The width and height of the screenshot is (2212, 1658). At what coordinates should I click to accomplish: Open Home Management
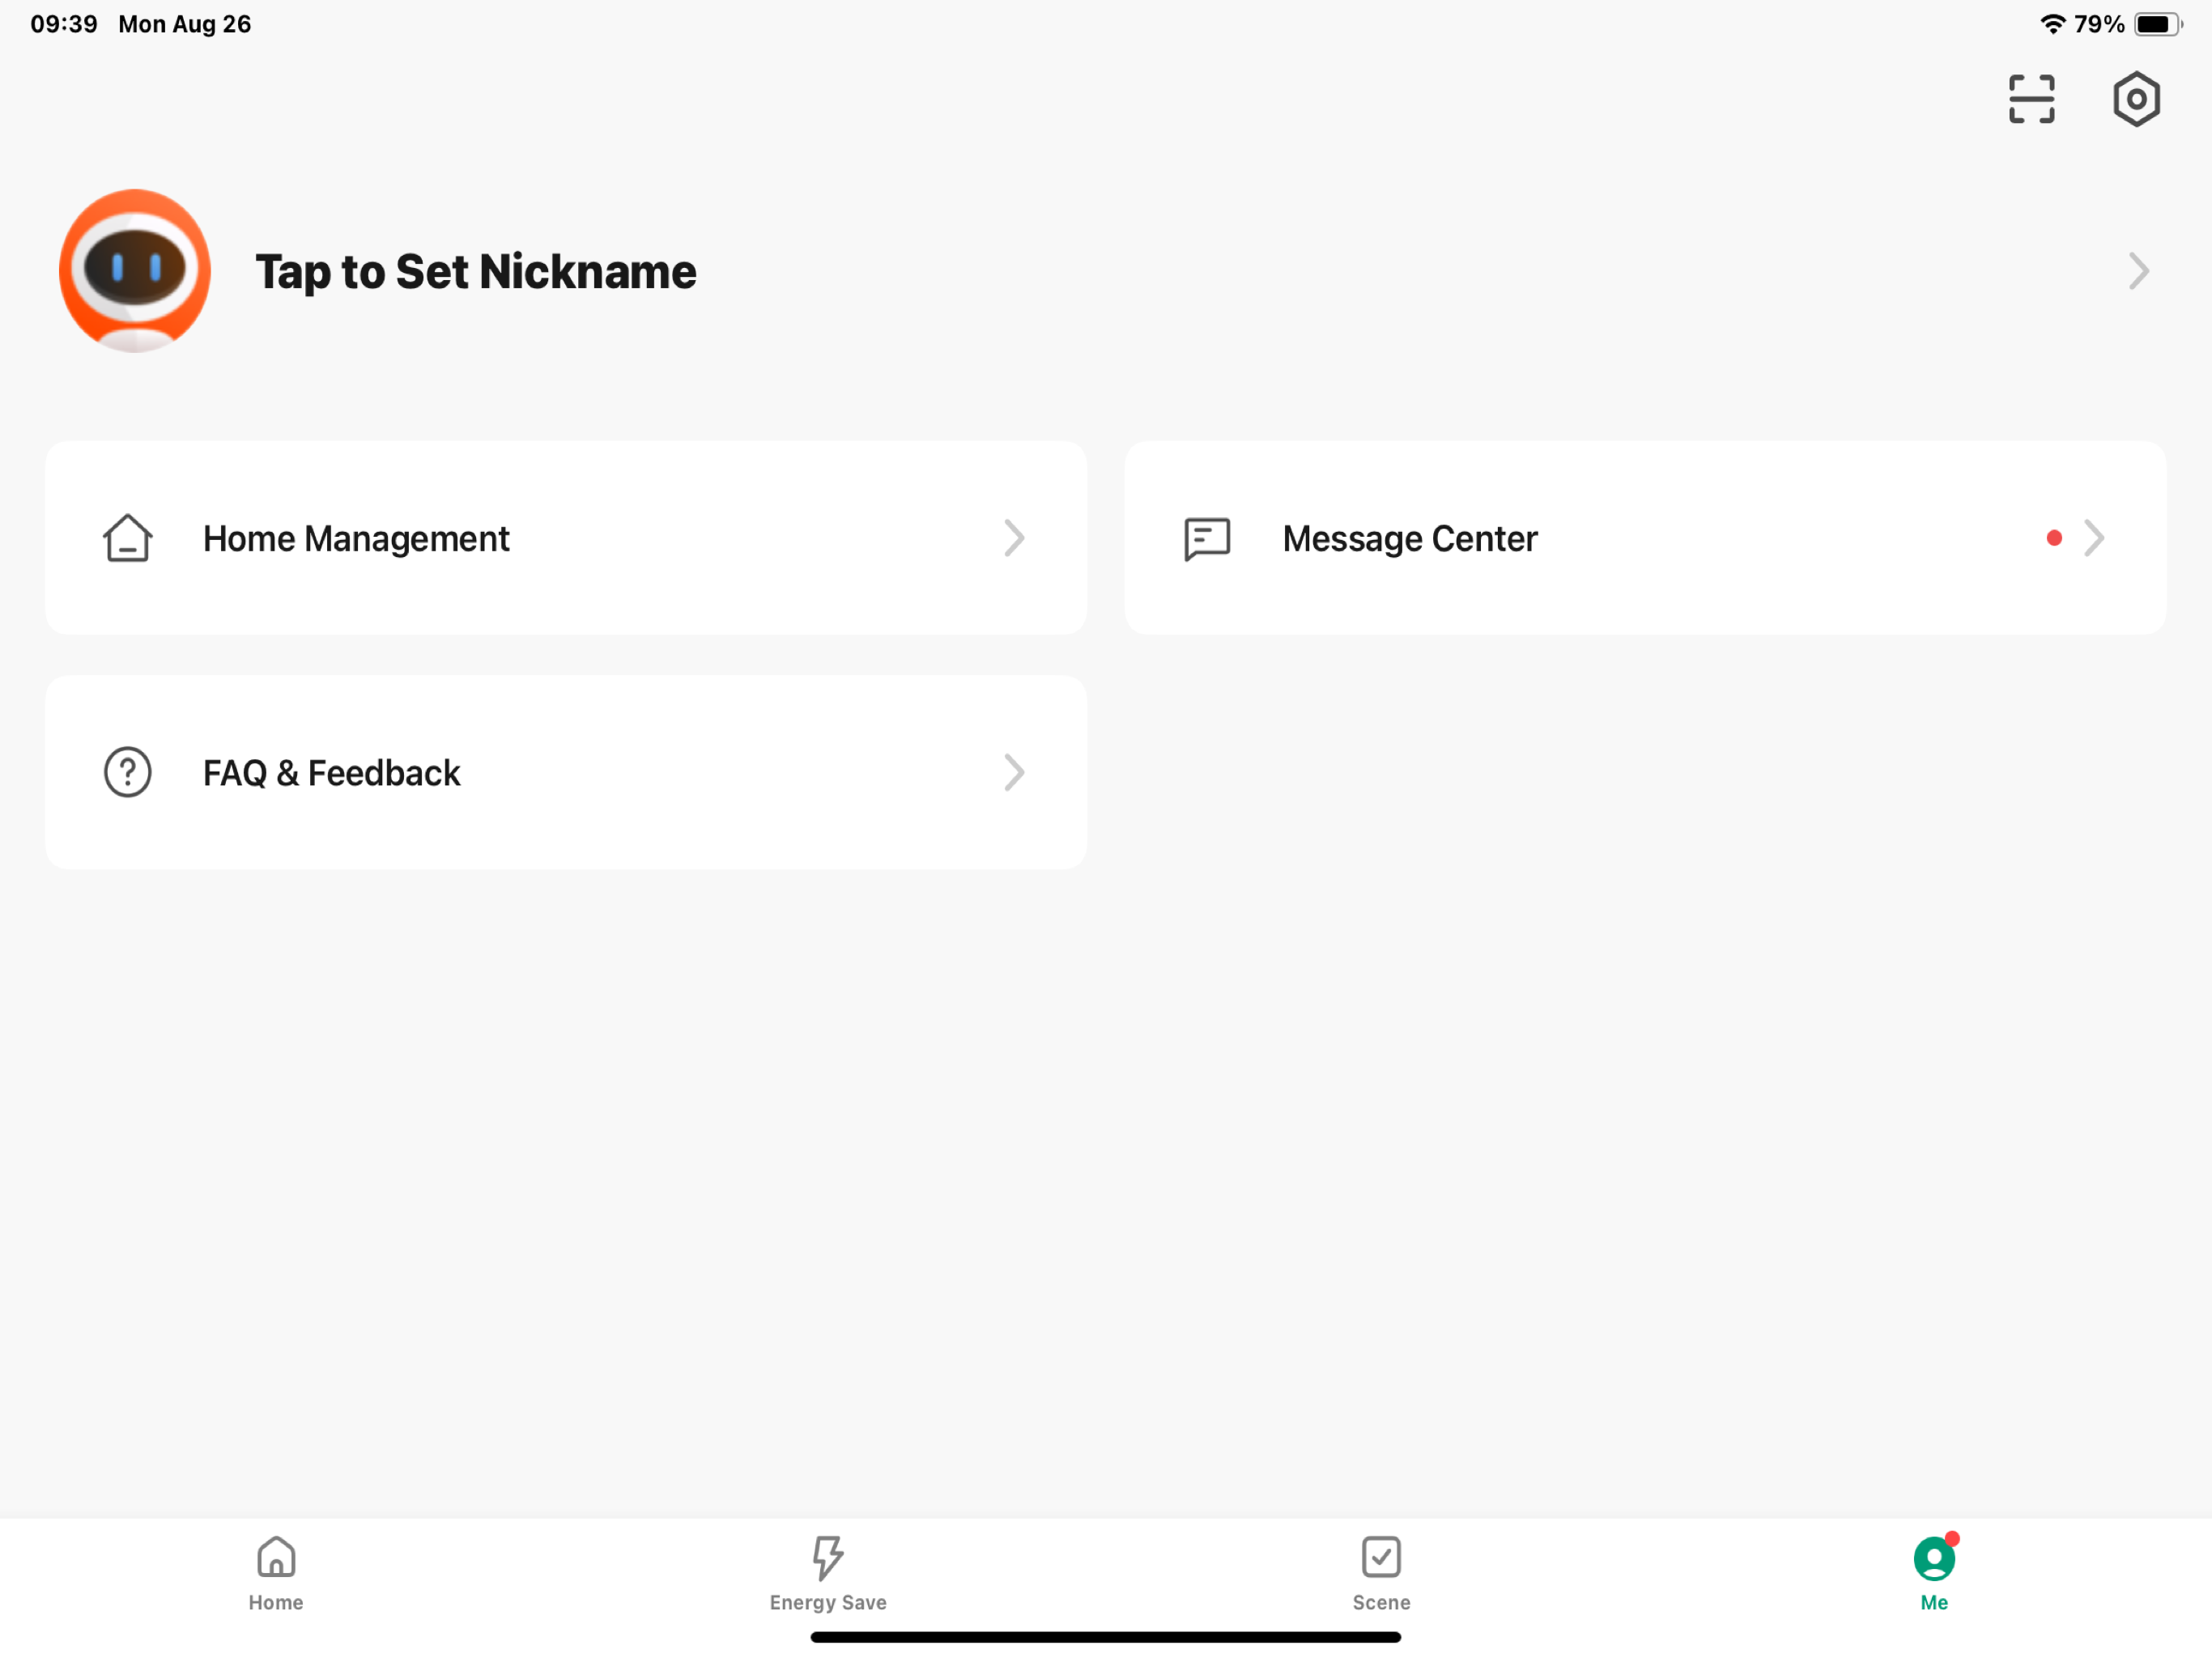pyautogui.click(x=566, y=538)
